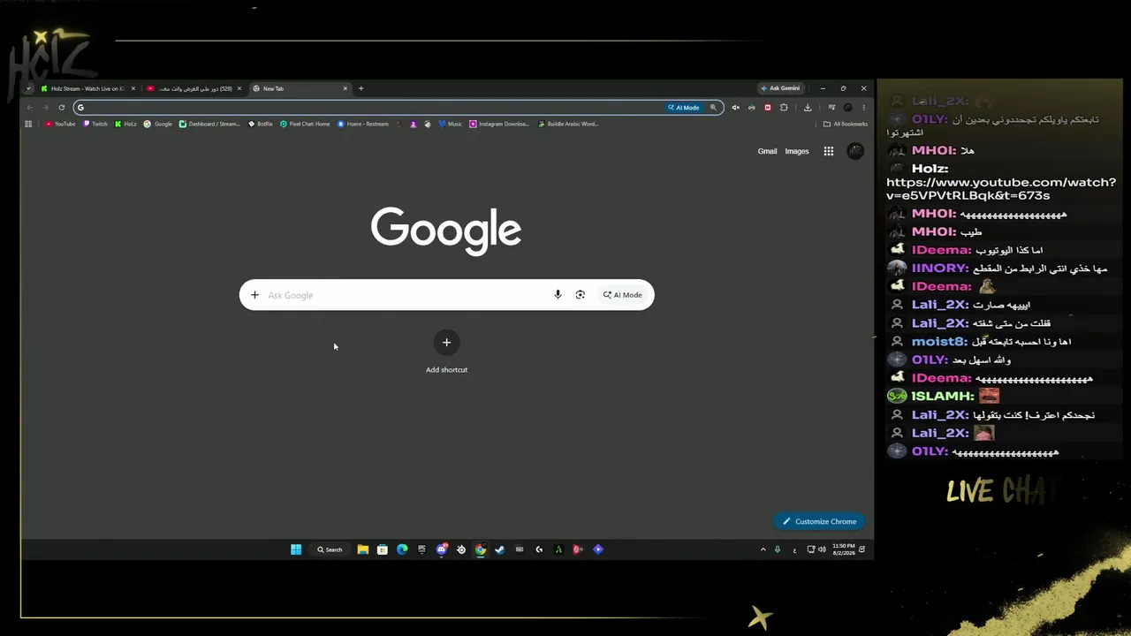Click AI Mode in the address bar

684,108
